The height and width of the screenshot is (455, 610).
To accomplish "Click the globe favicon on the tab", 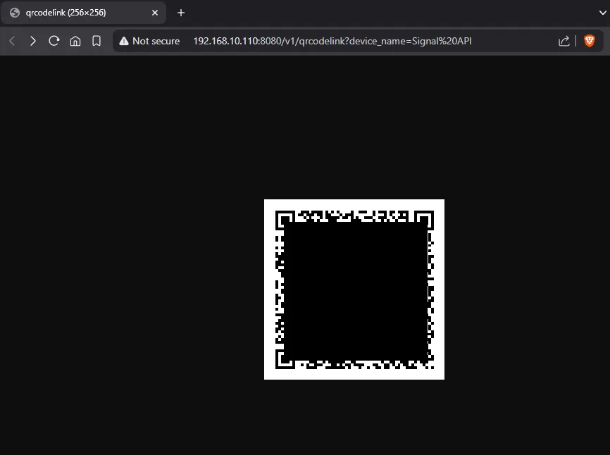I will pyautogui.click(x=15, y=13).
